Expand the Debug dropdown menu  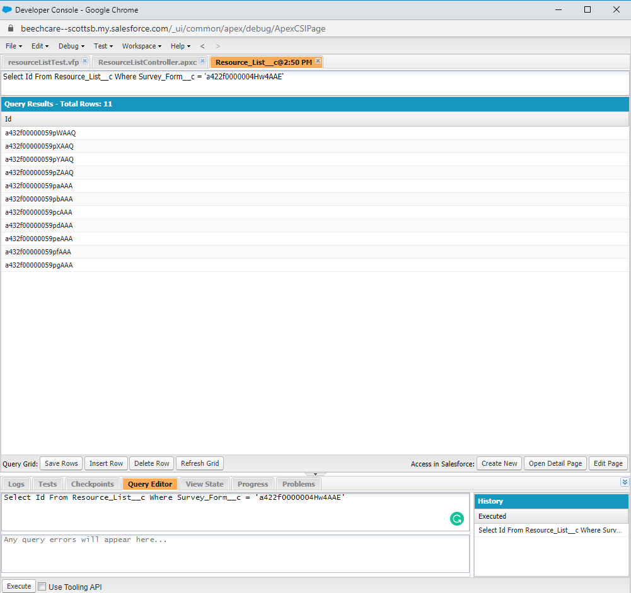[71, 46]
